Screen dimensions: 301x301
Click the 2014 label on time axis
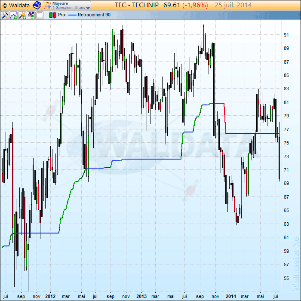click(231, 296)
